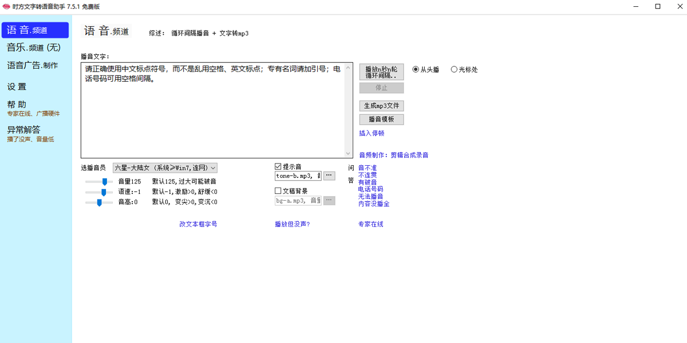The height and width of the screenshot is (343, 687).
Task: Open 语音广告.制作 in the sidebar
Action: (x=33, y=66)
